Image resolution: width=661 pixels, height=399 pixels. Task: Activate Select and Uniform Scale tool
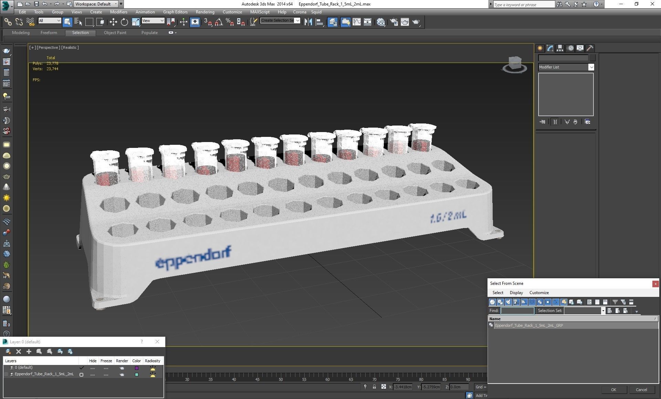136,22
